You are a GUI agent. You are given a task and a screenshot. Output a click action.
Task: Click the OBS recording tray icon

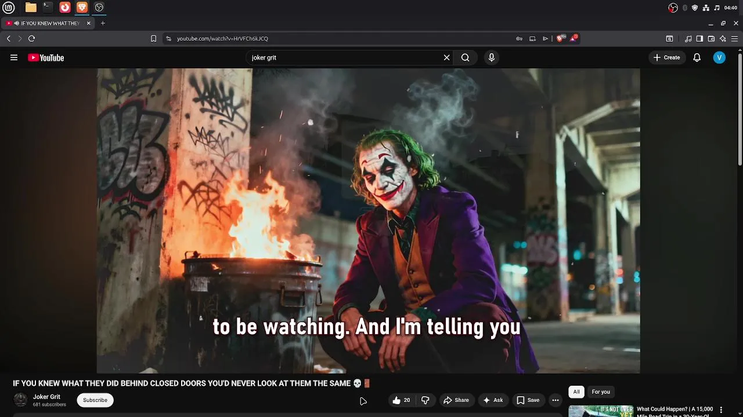point(673,8)
